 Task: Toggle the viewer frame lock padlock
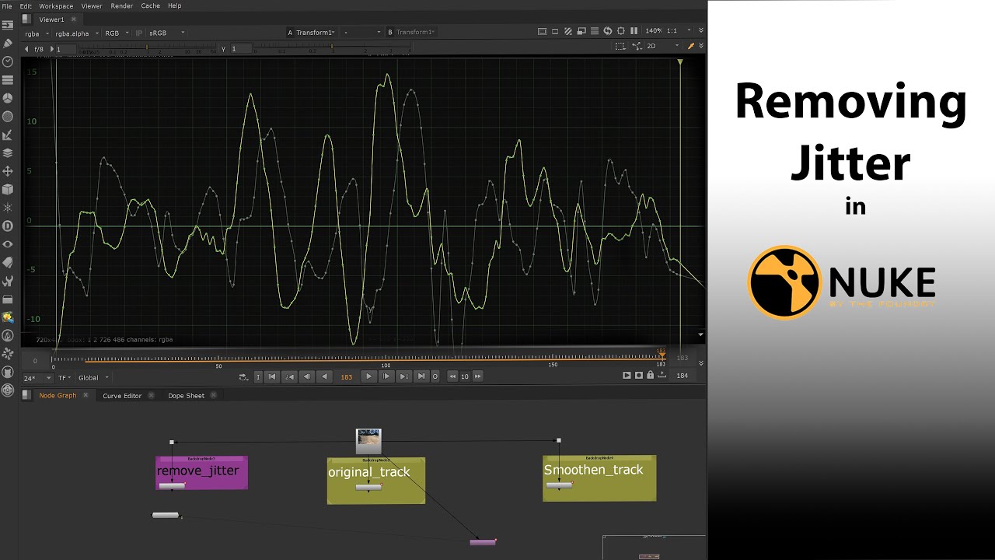click(650, 376)
